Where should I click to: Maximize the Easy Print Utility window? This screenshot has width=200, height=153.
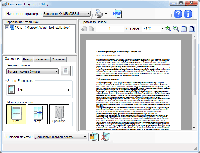(x=181, y=3)
